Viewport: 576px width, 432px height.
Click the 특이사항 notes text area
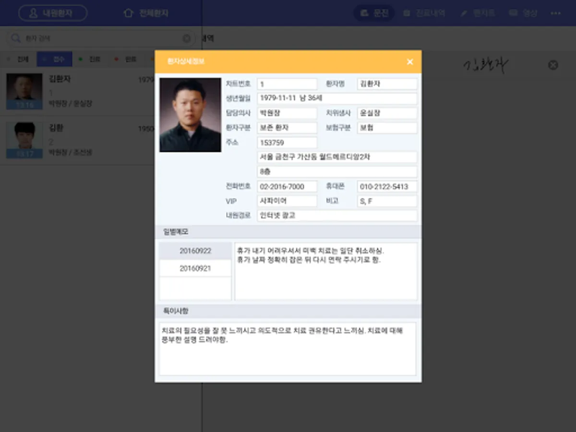coord(288,349)
